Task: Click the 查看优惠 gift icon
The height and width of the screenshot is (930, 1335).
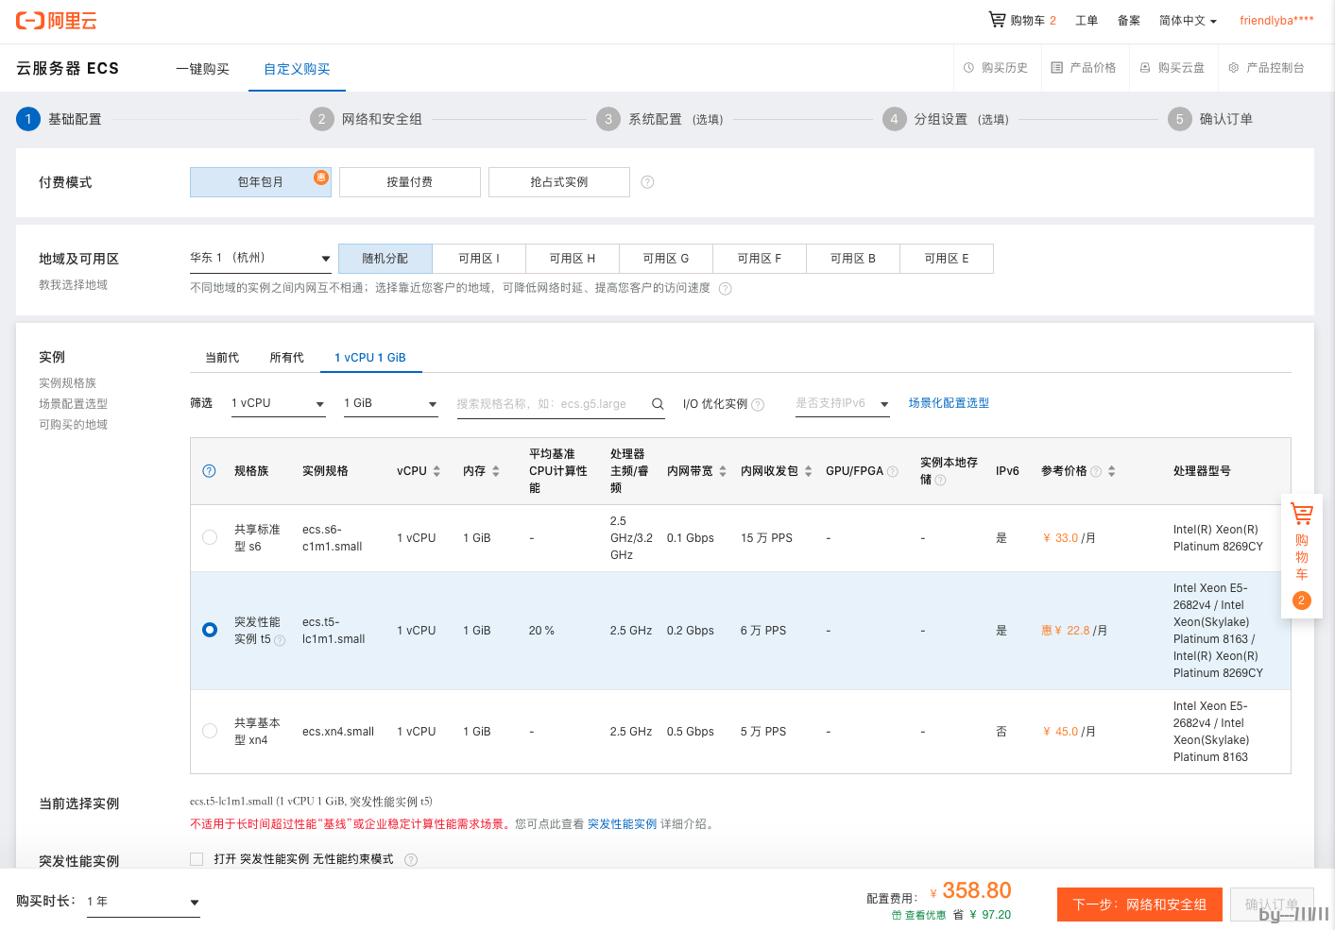Action: [897, 915]
